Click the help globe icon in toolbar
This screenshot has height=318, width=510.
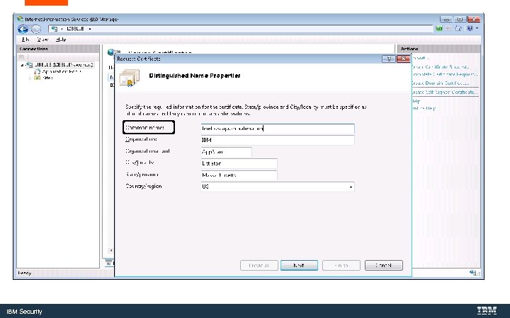pos(470,28)
